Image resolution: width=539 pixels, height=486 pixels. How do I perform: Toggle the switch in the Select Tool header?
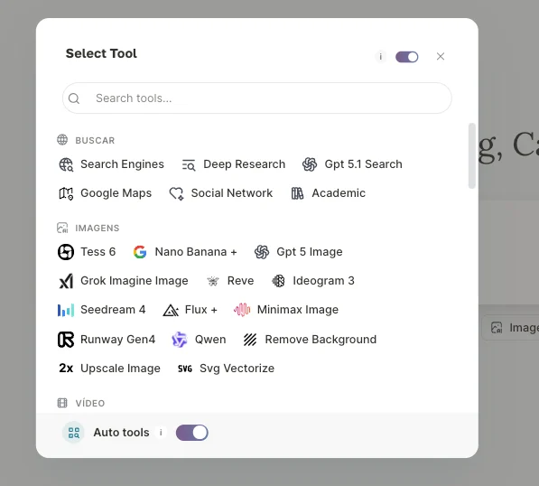tap(406, 57)
